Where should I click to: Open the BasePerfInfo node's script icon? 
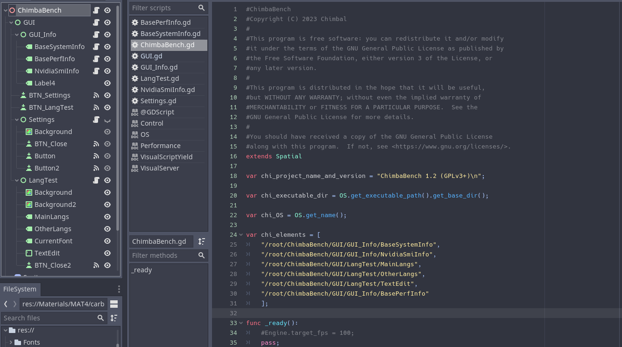(96, 59)
